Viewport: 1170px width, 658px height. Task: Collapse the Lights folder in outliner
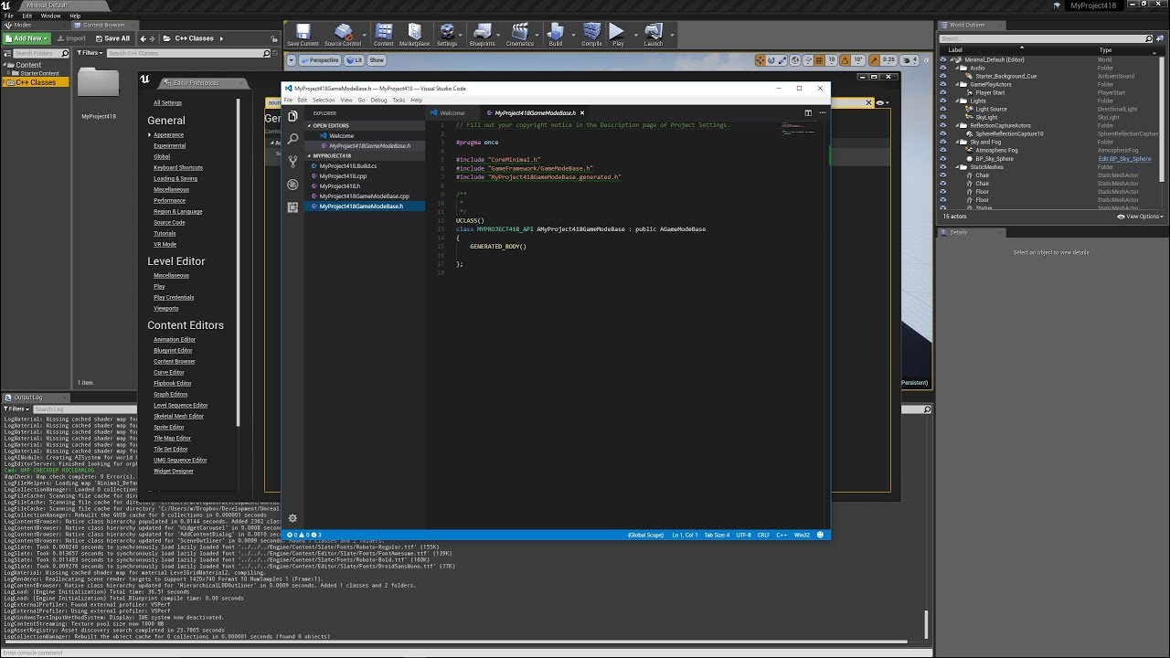[958, 101]
